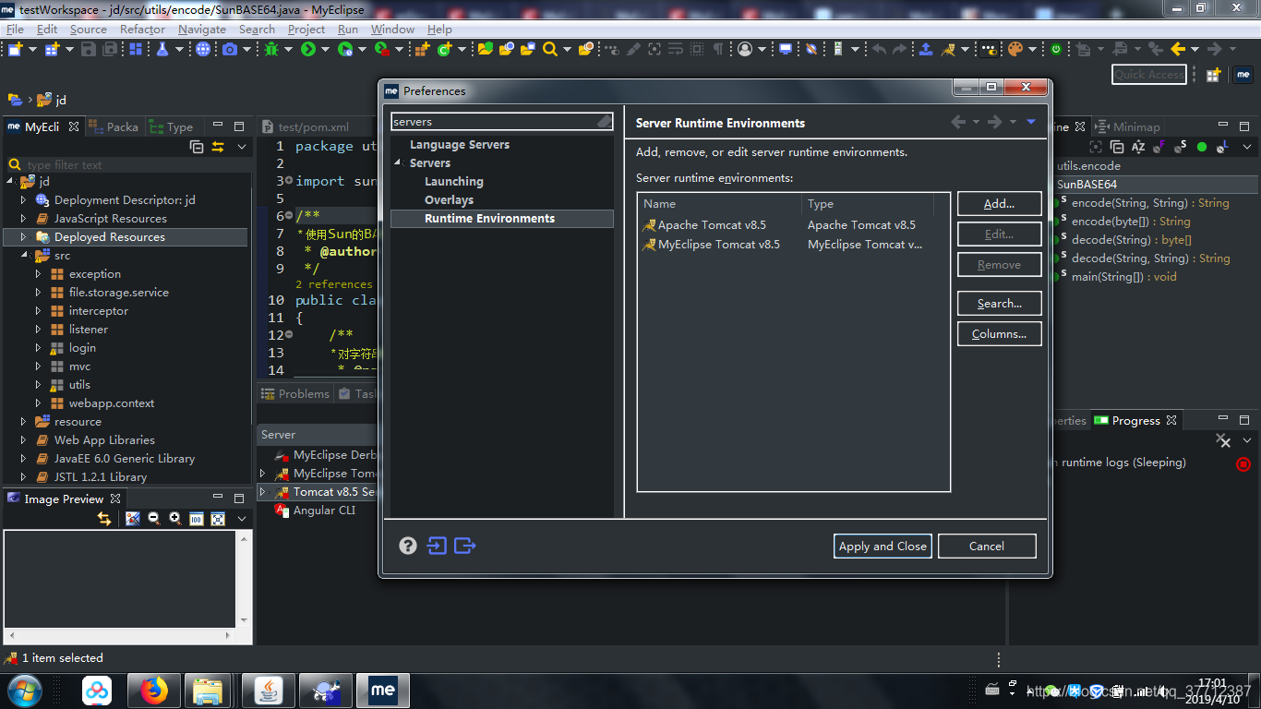Click the Quick Access search field
1261x709 pixels.
1148,75
